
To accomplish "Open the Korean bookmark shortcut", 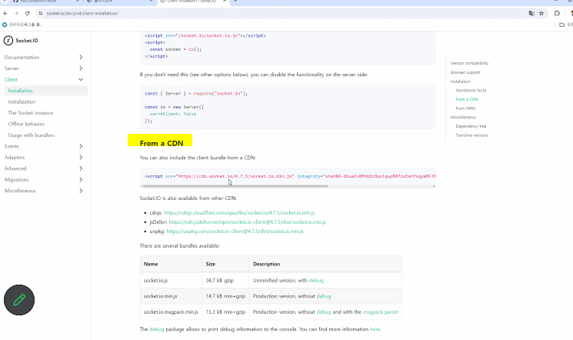I will [x=22, y=25].
